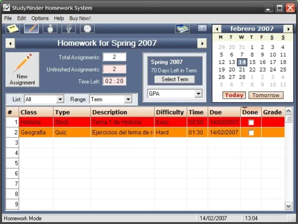Open the Range dropdown set to Term
298x224 pixels.
point(128,99)
